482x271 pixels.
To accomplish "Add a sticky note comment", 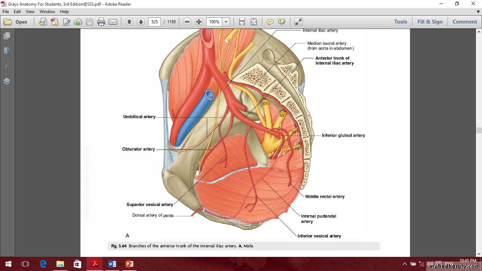I will coord(270,22).
